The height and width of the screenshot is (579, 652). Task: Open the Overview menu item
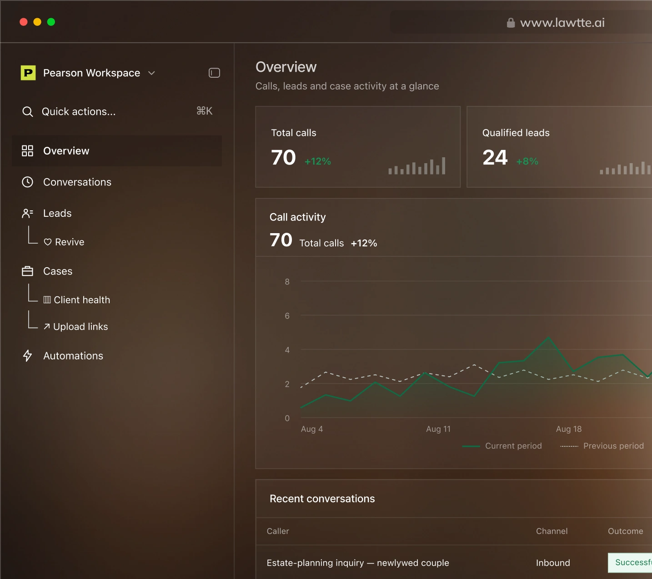tap(117, 151)
